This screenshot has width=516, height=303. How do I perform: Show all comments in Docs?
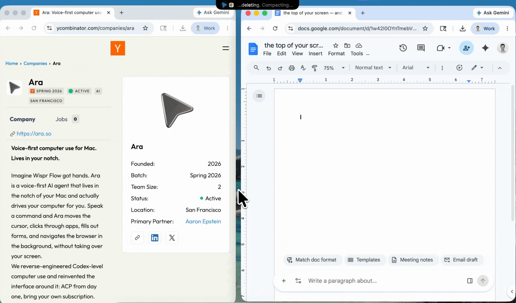click(421, 48)
